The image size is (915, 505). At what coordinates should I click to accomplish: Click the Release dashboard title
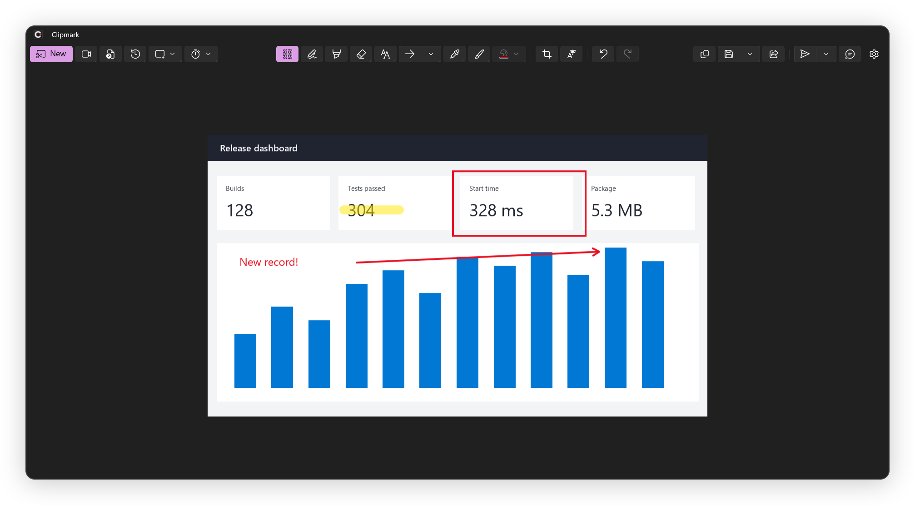click(x=259, y=149)
